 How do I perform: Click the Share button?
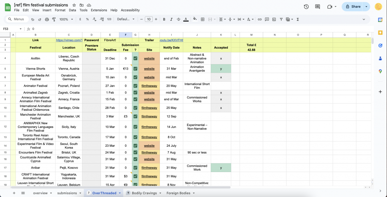(x=353, y=7)
